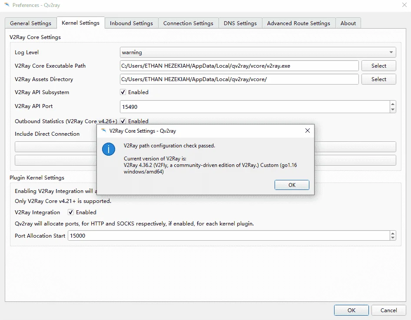Switch to Advanced Route Settings tab
Image resolution: width=411 pixels, height=320 pixels.
[298, 23]
